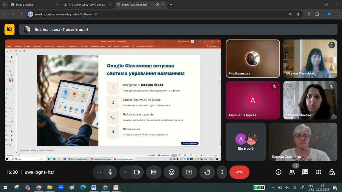Close the Meet browser tab
The height and width of the screenshot is (192, 342).
point(163,4)
